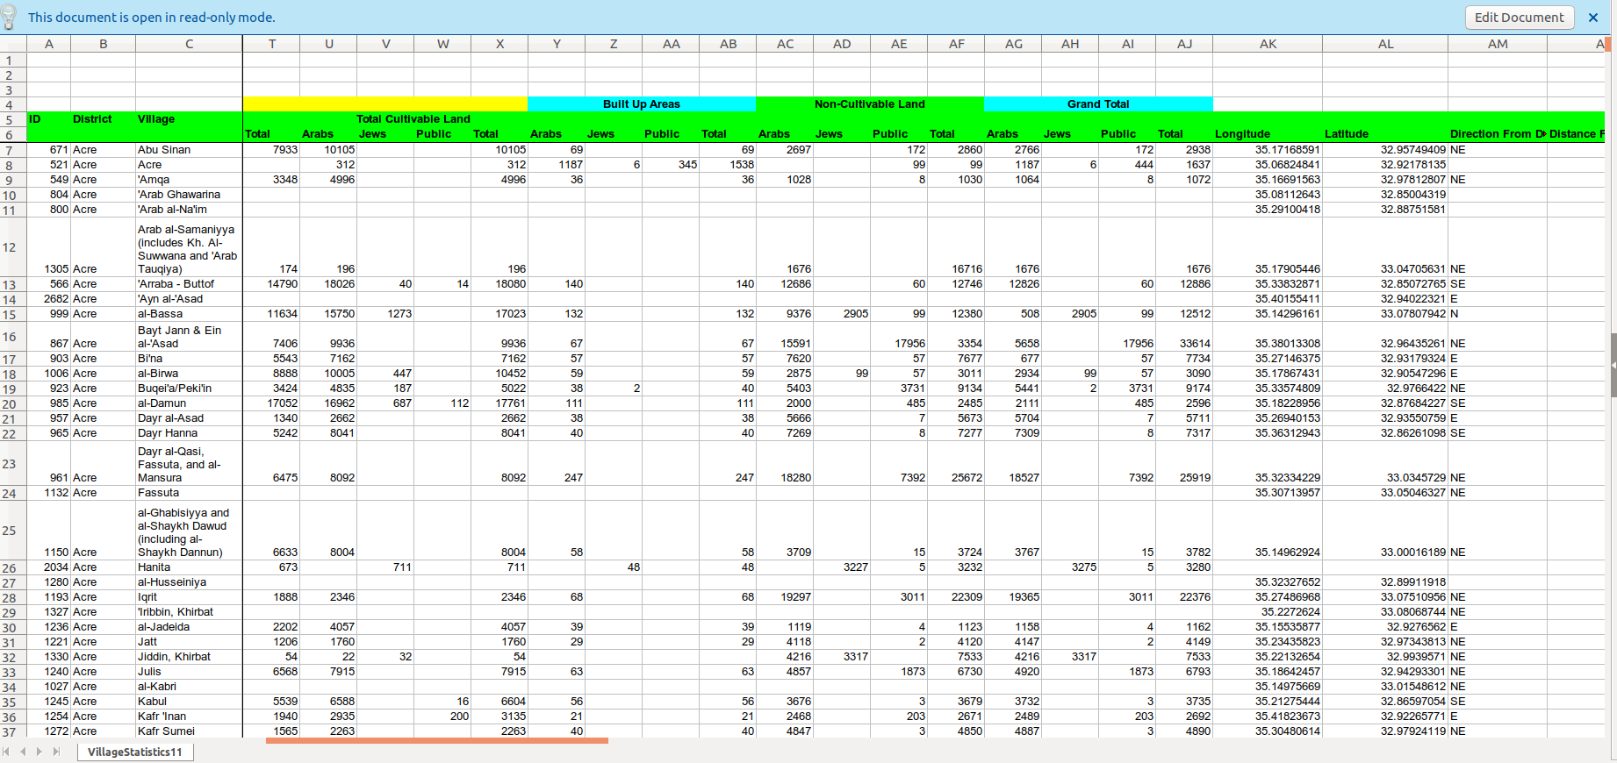Click the previous sheet navigation arrow
The width and height of the screenshot is (1617, 763).
(x=23, y=752)
